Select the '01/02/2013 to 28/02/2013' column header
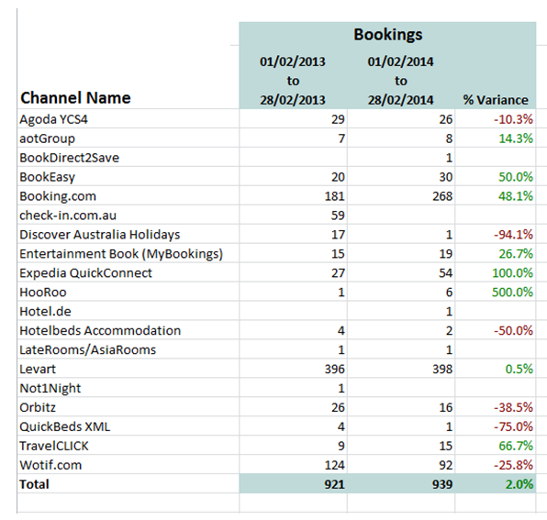The width and height of the screenshot is (547, 520). click(293, 81)
